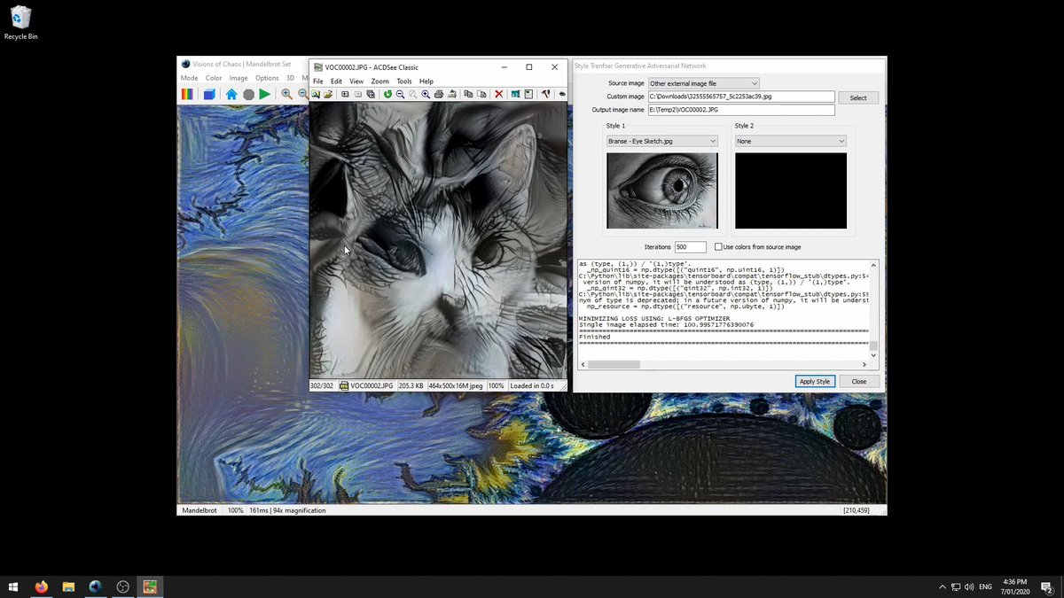Click the properties sheet icon in ACDSee
The image size is (1064, 598).
(x=528, y=94)
